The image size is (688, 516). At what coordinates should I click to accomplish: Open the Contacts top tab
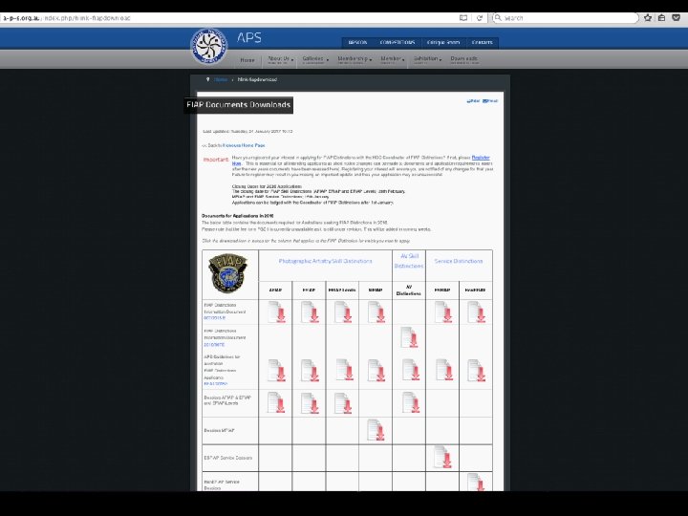click(x=483, y=43)
